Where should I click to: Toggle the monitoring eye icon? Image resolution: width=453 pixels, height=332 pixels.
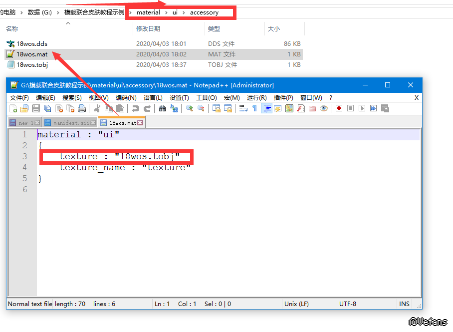click(324, 108)
